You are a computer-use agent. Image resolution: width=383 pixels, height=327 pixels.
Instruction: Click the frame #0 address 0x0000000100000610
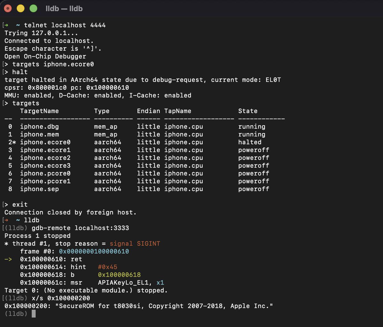94,251
